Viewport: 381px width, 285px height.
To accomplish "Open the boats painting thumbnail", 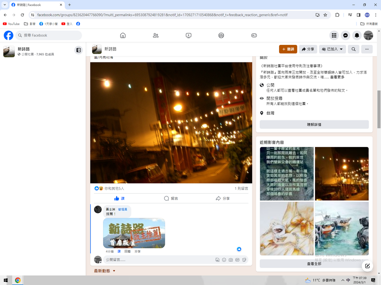I will coord(342,229).
